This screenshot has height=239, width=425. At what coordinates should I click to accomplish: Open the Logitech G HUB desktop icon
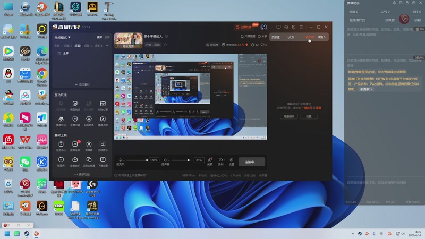point(92,189)
